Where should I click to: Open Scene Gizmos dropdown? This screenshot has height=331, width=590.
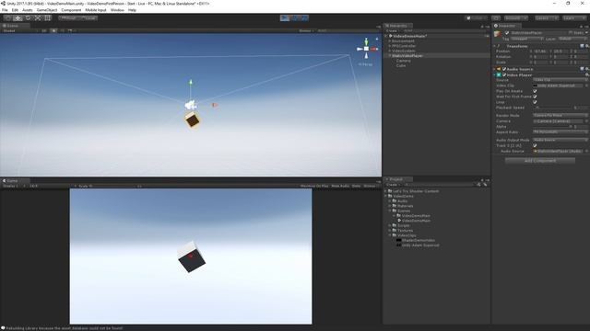(306, 30)
